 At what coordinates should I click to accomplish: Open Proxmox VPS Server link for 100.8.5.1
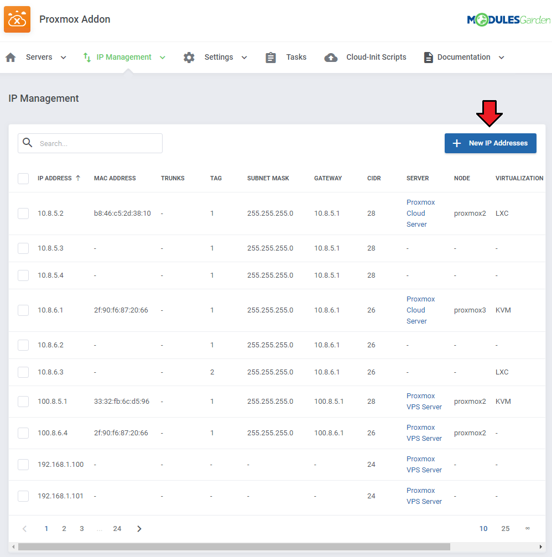coord(424,402)
